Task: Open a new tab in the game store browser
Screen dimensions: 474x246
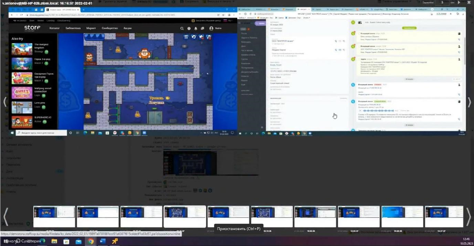Action: tap(83, 10)
